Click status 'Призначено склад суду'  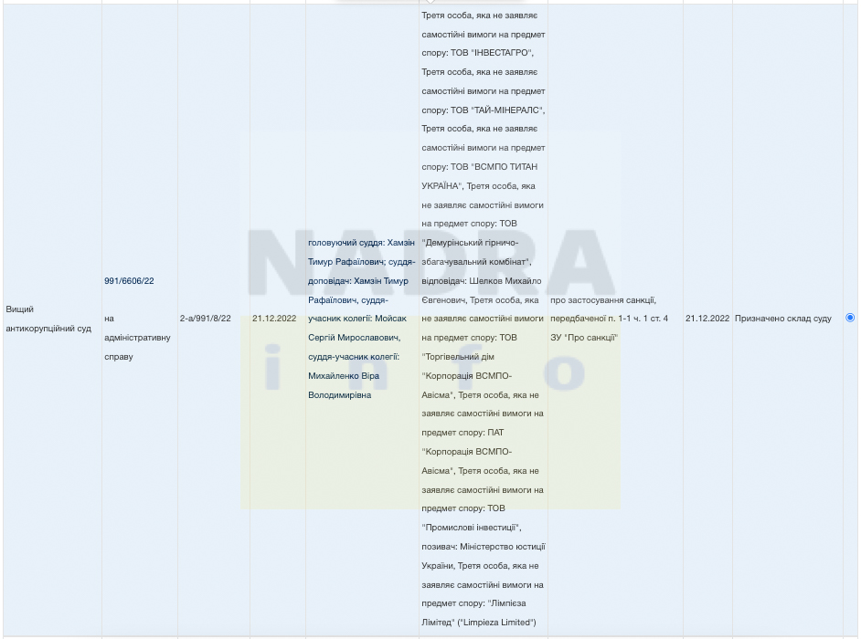click(x=782, y=319)
